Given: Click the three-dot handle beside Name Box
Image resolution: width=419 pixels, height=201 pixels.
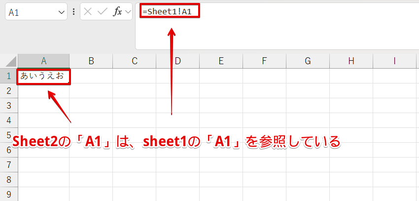Looking at the screenshot, I should (74, 11).
